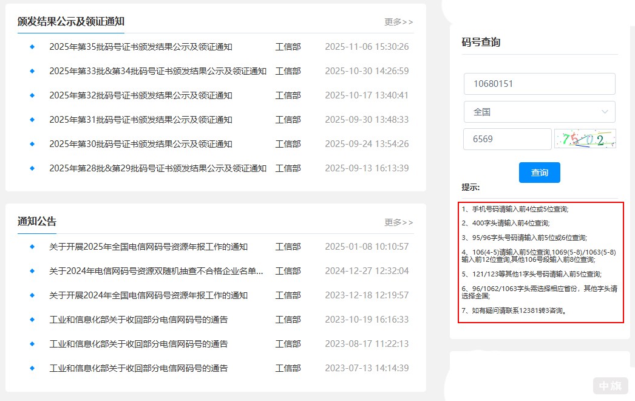Open the 2025年第31批码号证书颁发结果 notice
This screenshot has width=635, height=401.
[x=140, y=120]
